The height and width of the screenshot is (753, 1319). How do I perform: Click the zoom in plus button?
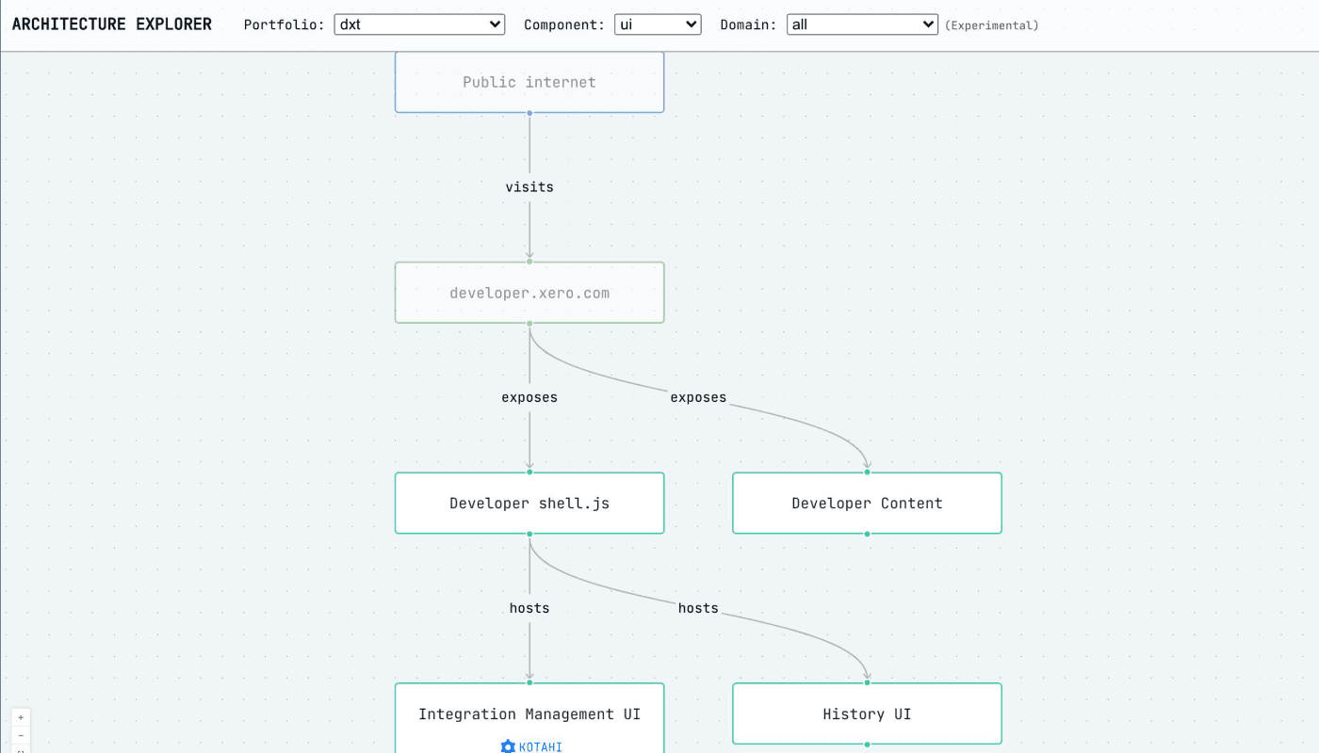(21, 717)
